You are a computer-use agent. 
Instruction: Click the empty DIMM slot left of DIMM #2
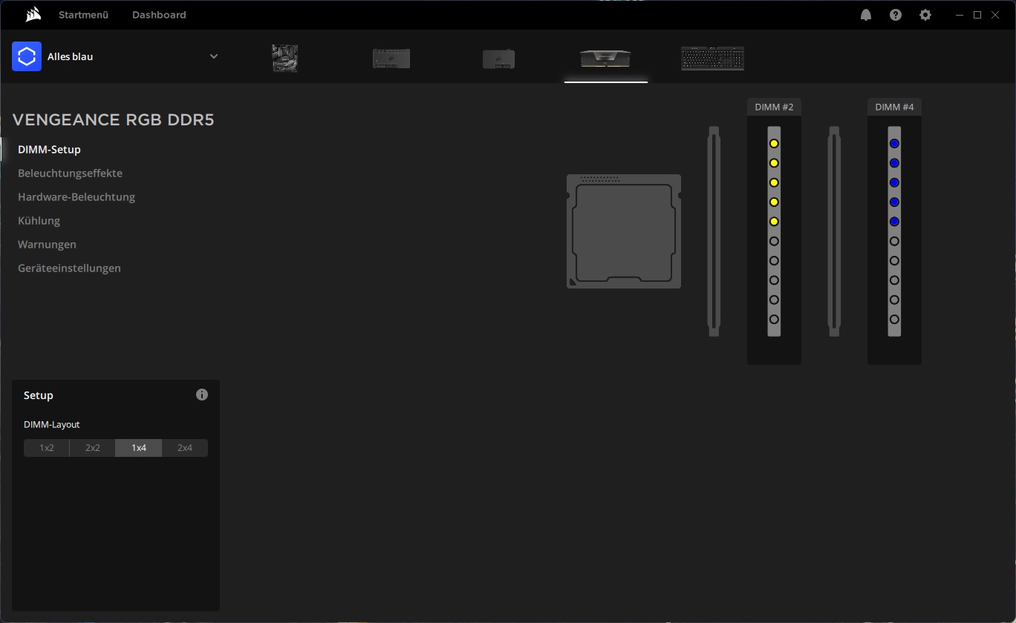click(714, 231)
